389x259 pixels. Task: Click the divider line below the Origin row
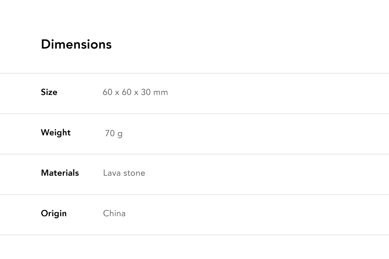pos(194,235)
